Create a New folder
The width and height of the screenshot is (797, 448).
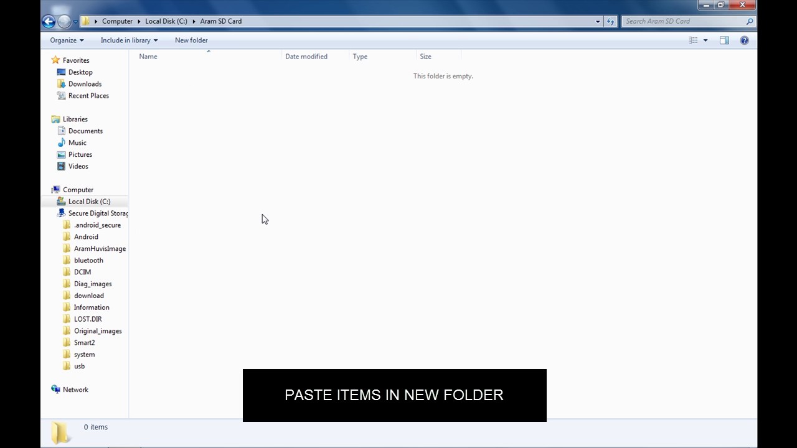(191, 40)
